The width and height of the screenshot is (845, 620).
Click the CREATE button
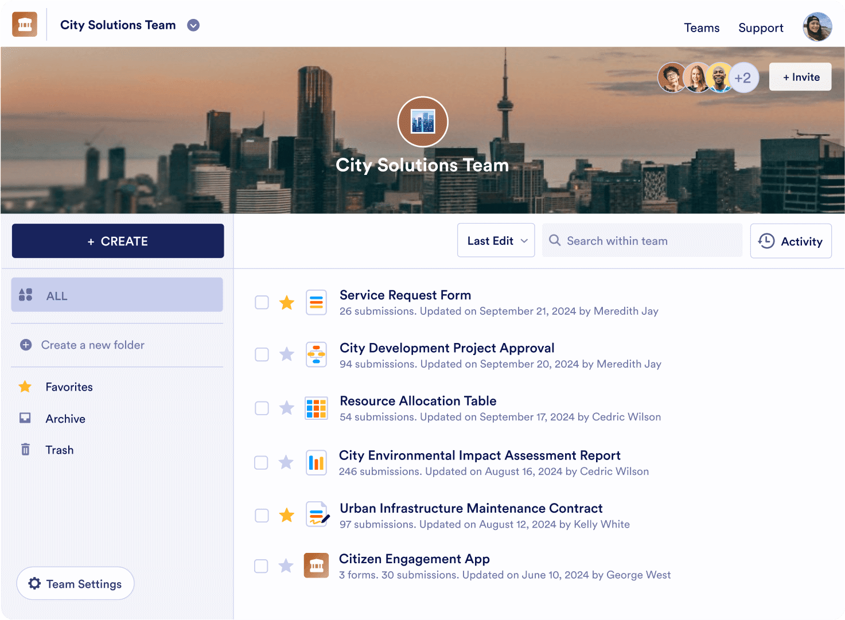point(118,241)
